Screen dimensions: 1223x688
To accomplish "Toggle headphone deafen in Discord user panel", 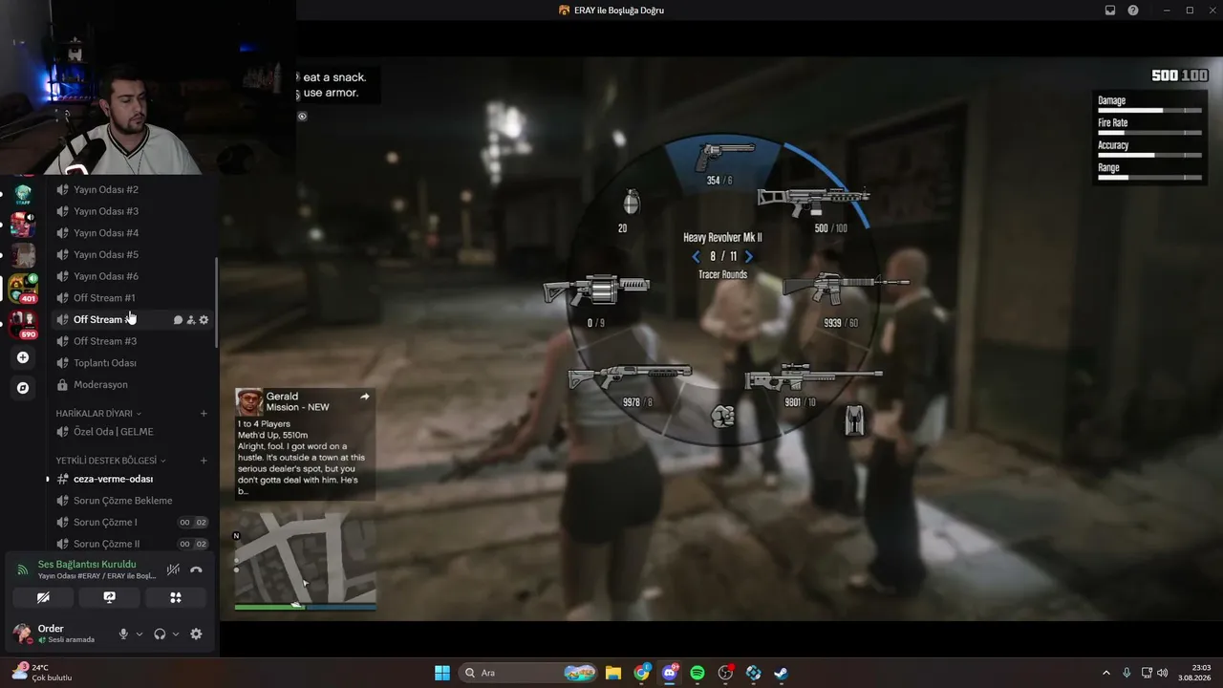I will 160,634.
